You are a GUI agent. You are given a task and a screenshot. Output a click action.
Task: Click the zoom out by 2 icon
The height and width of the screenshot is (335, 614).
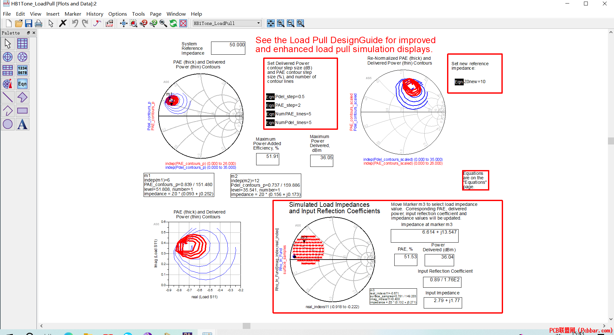(x=153, y=23)
